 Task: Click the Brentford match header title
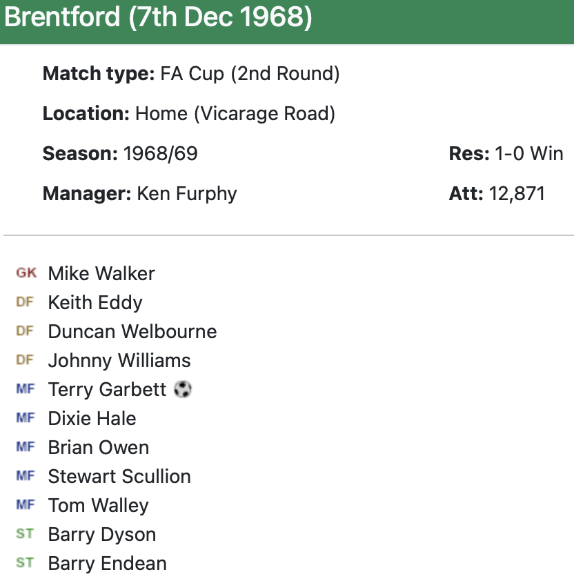pos(158,18)
